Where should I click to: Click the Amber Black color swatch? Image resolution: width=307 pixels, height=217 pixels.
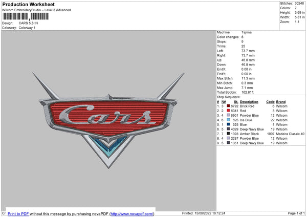[x=228, y=134]
